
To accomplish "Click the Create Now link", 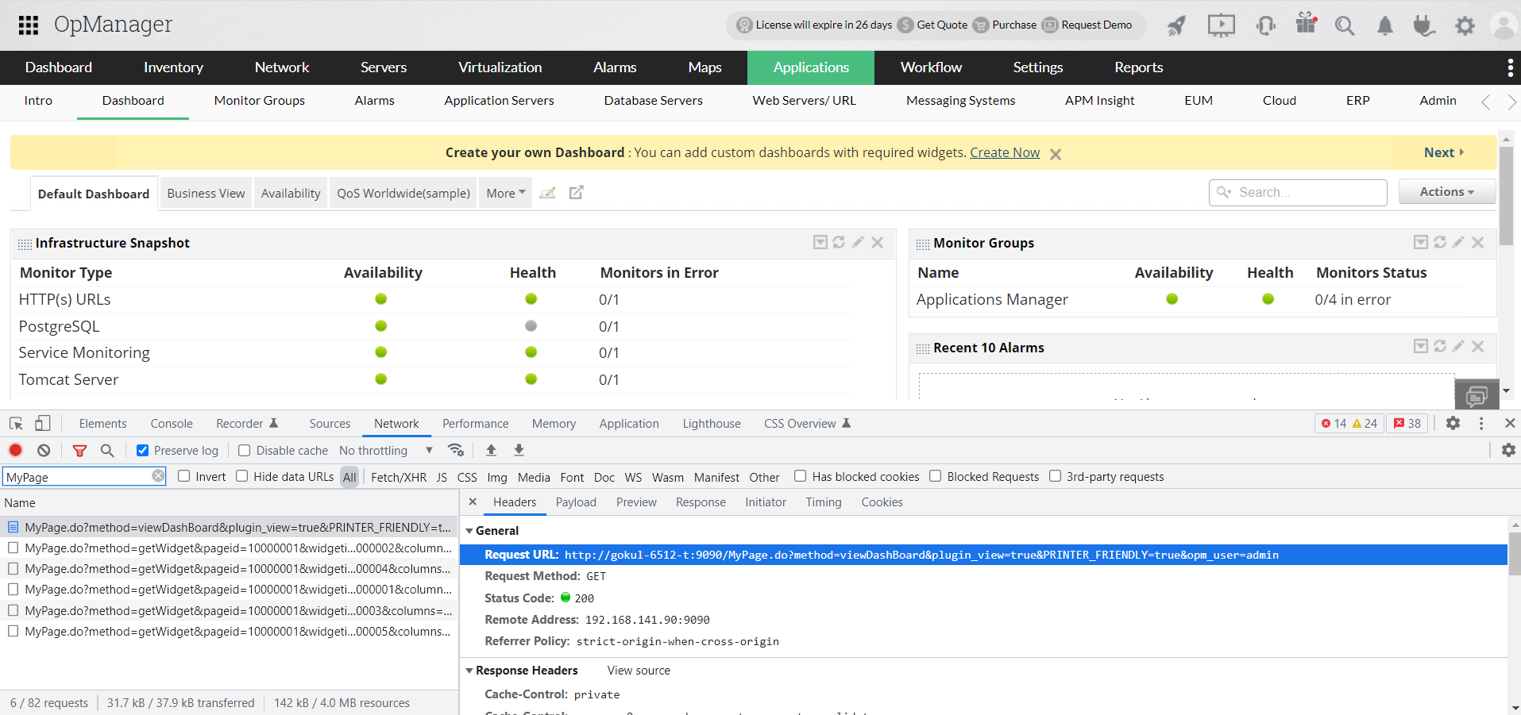I will pyautogui.click(x=1004, y=152).
